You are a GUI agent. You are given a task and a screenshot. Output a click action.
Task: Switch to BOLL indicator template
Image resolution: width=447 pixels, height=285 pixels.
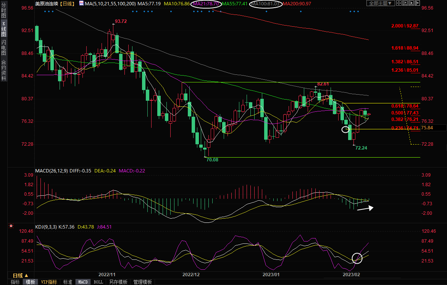coord(98,282)
